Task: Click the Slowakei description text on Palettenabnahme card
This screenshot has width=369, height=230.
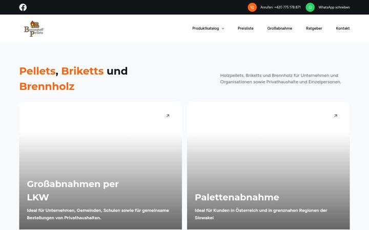Action: [204, 218]
